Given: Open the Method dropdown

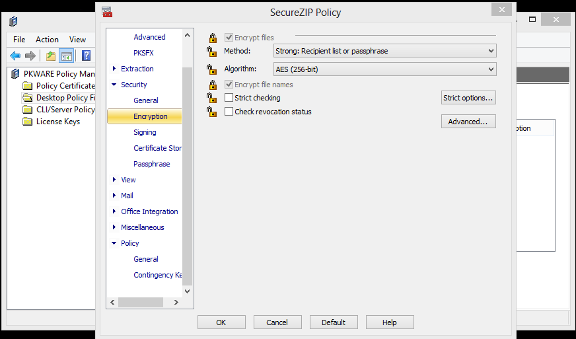Looking at the screenshot, I should coord(384,51).
